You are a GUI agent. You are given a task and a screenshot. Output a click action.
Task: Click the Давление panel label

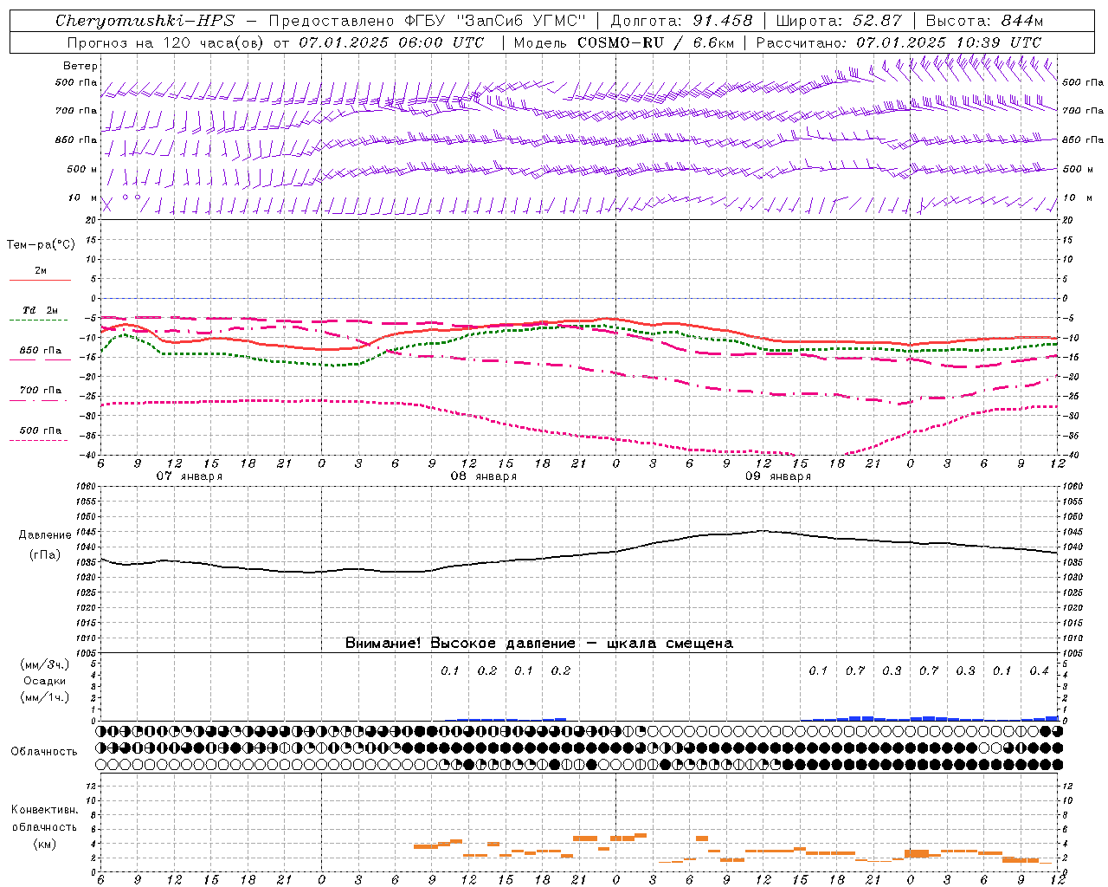click(45, 535)
